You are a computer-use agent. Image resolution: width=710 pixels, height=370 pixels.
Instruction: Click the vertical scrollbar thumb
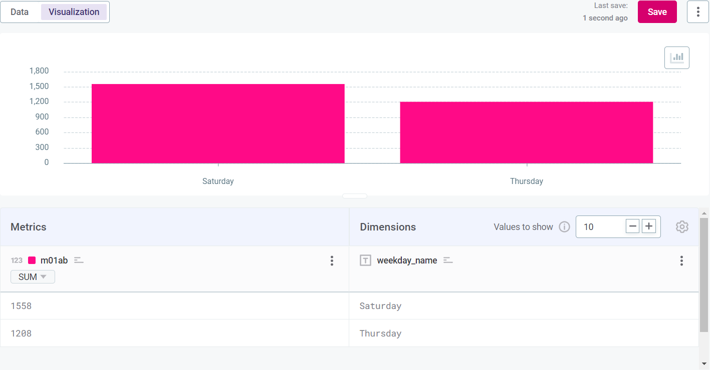[704, 274]
